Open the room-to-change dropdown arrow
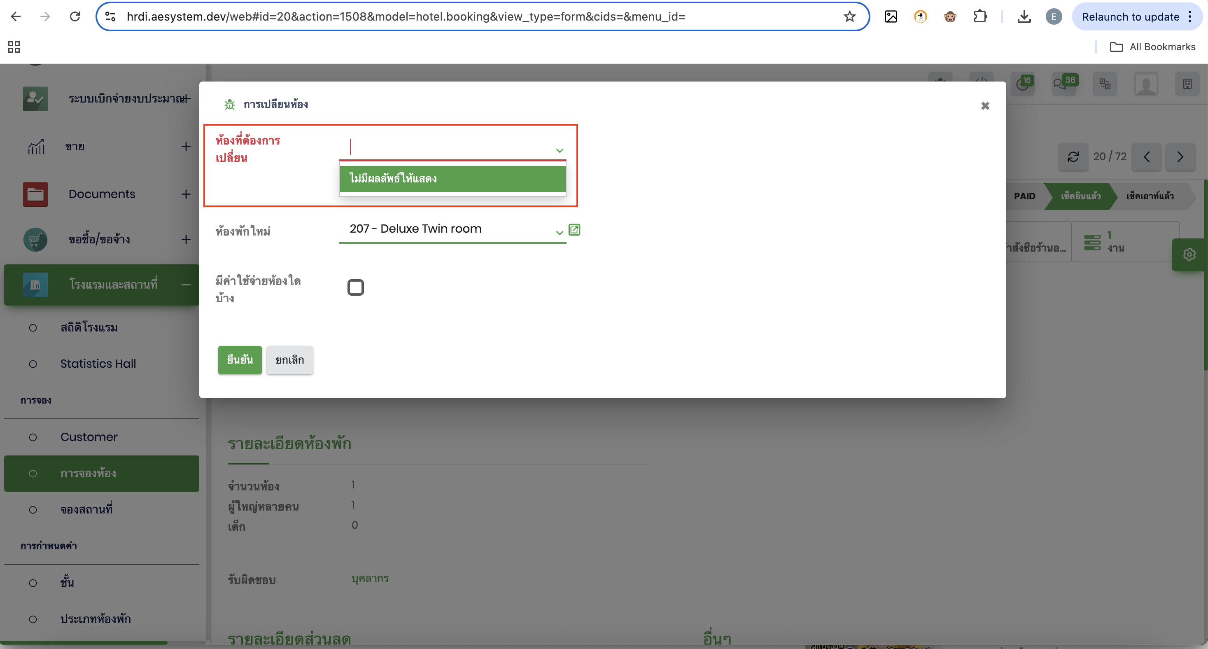 pos(559,151)
